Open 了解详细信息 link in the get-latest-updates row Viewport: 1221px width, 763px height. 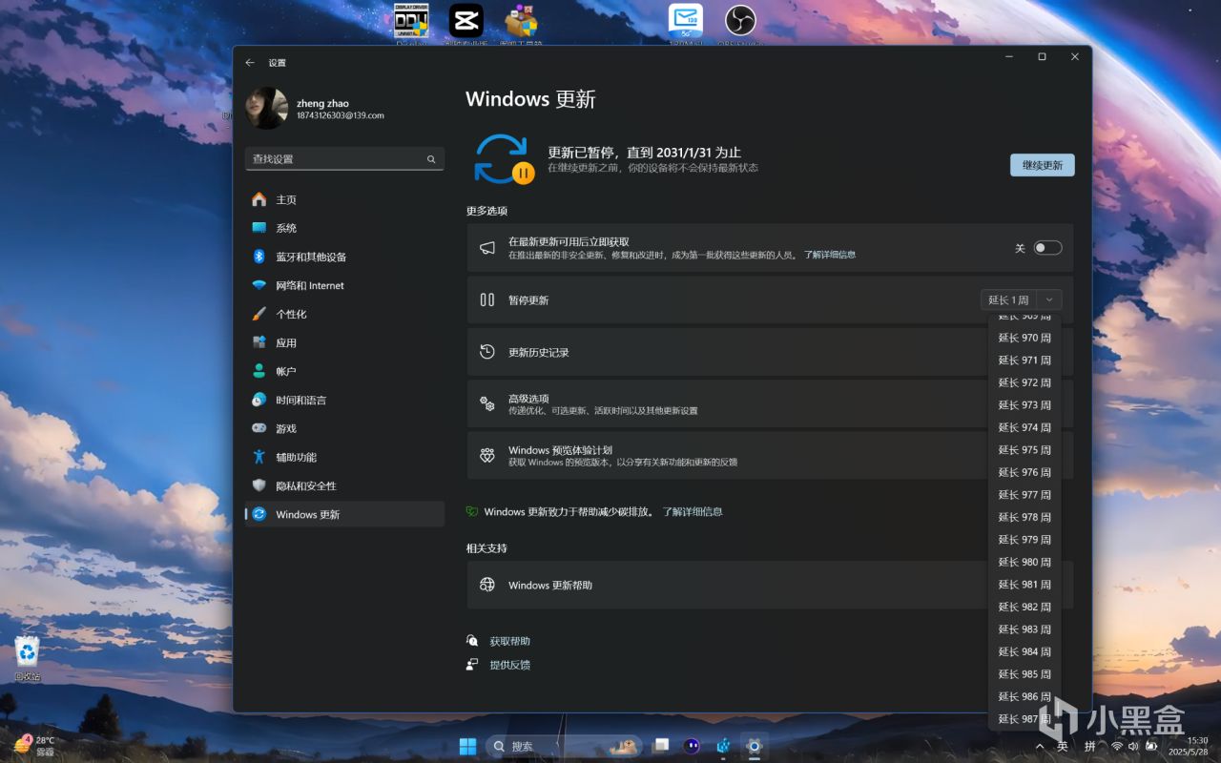coord(829,255)
